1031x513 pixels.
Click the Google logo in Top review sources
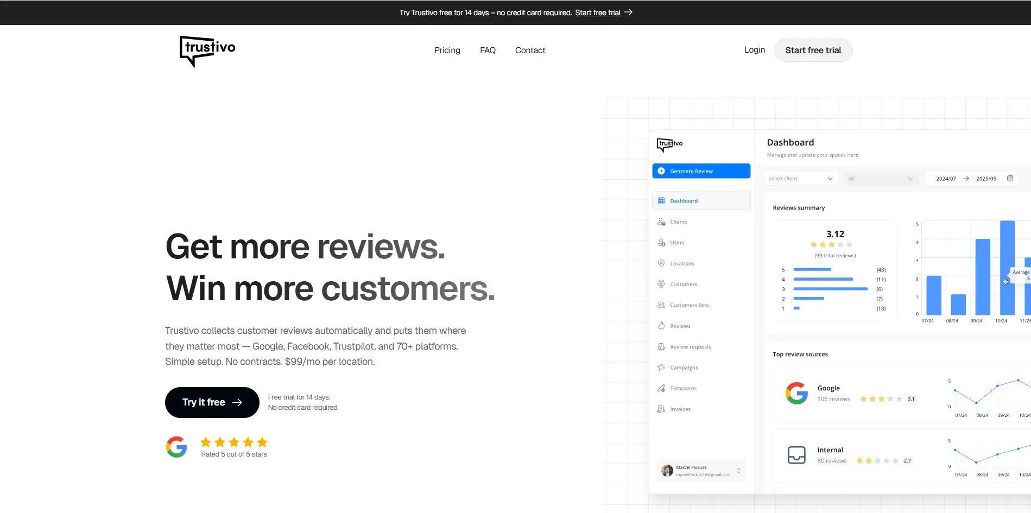point(796,393)
